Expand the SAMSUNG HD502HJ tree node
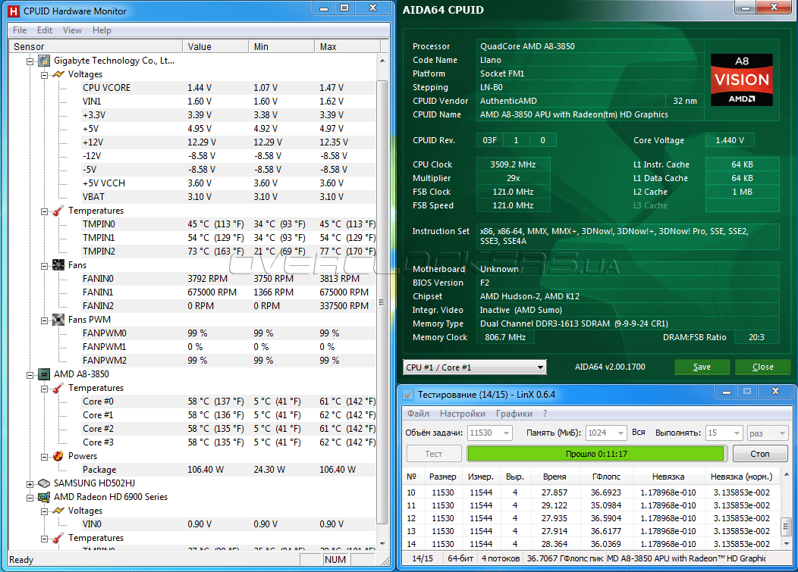 click(x=30, y=483)
